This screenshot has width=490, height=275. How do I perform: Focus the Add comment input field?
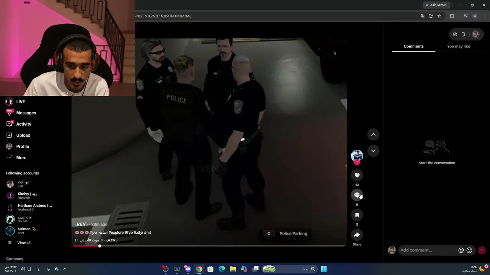click(428, 250)
